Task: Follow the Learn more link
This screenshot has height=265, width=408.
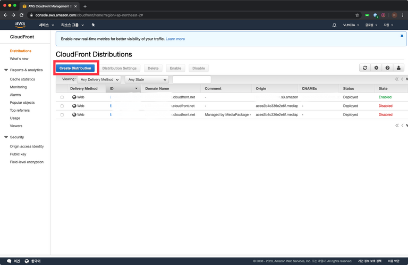Action: point(175,39)
